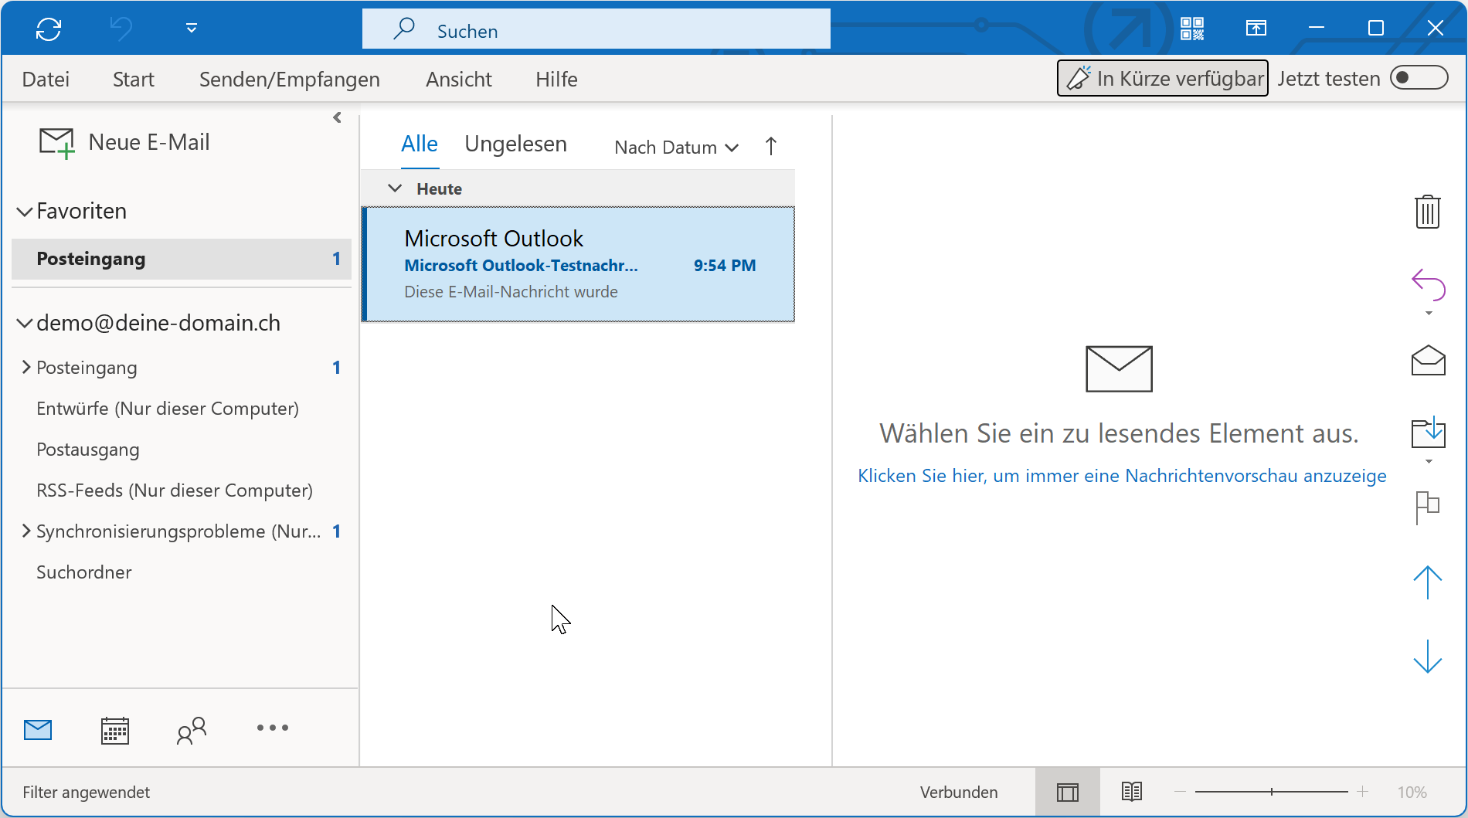Screen dimensions: 1468x818
Task: Select Posteingang under Favoriten
Action: tap(182, 259)
